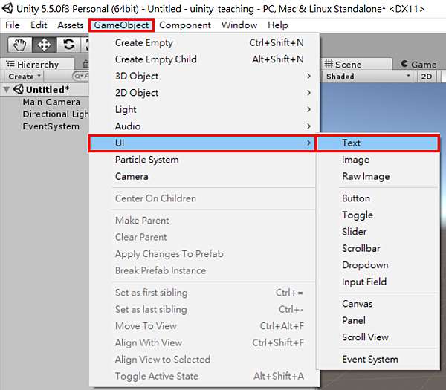Click the Unity scene icon beside Untitled*
This screenshot has width=446, height=390.
(x=19, y=90)
